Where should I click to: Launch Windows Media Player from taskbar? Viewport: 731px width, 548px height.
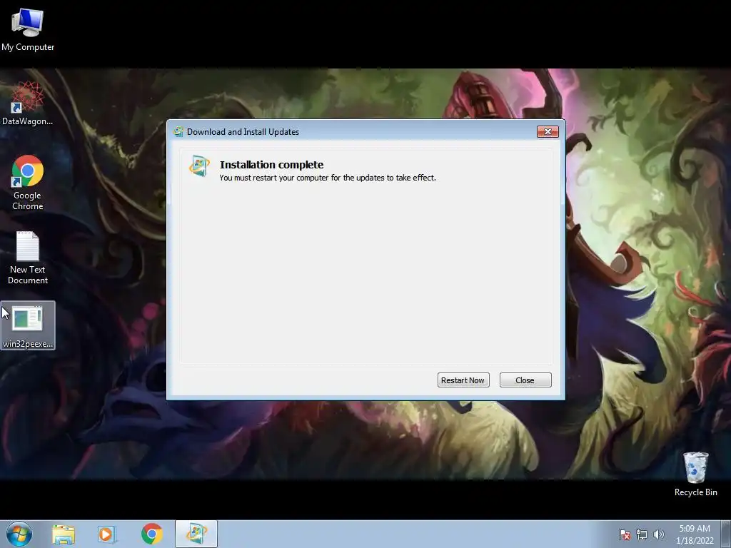tap(107, 534)
